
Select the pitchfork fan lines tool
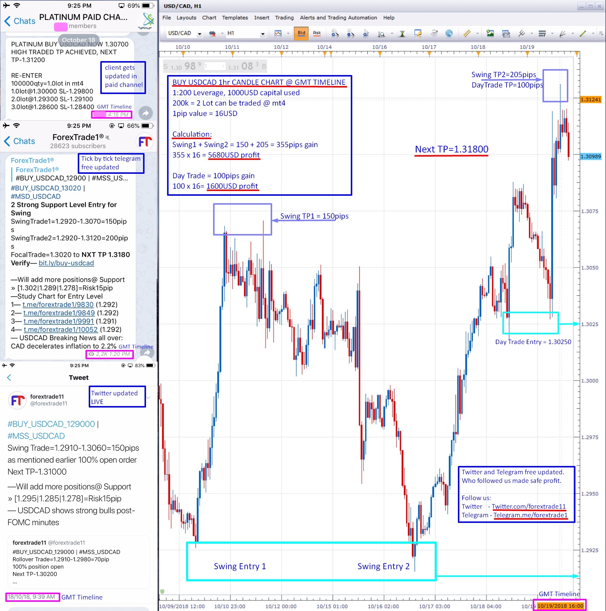562,33
